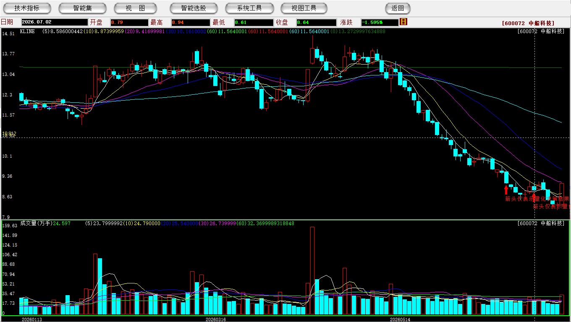Click the 159.63 volume axis label
The height and width of the screenshot is (322, 571).
pyautogui.click(x=9, y=226)
